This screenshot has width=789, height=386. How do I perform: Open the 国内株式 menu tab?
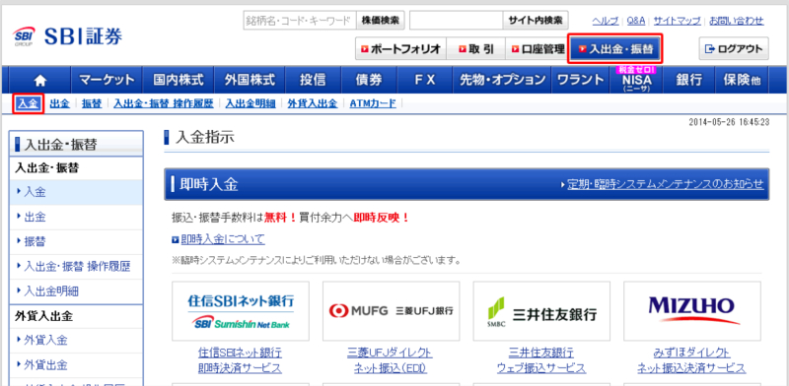179,80
